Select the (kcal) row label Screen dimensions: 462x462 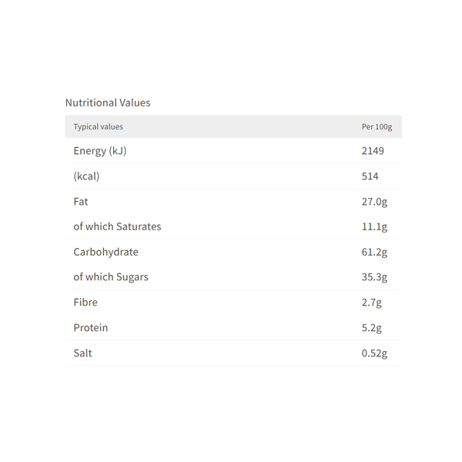[86, 176]
